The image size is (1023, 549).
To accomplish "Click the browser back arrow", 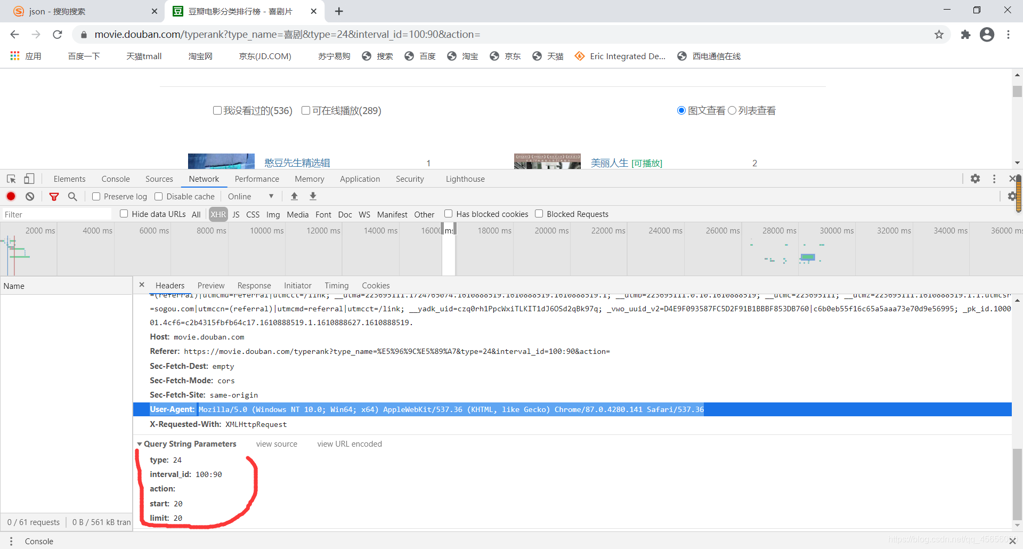I will pos(14,35).
